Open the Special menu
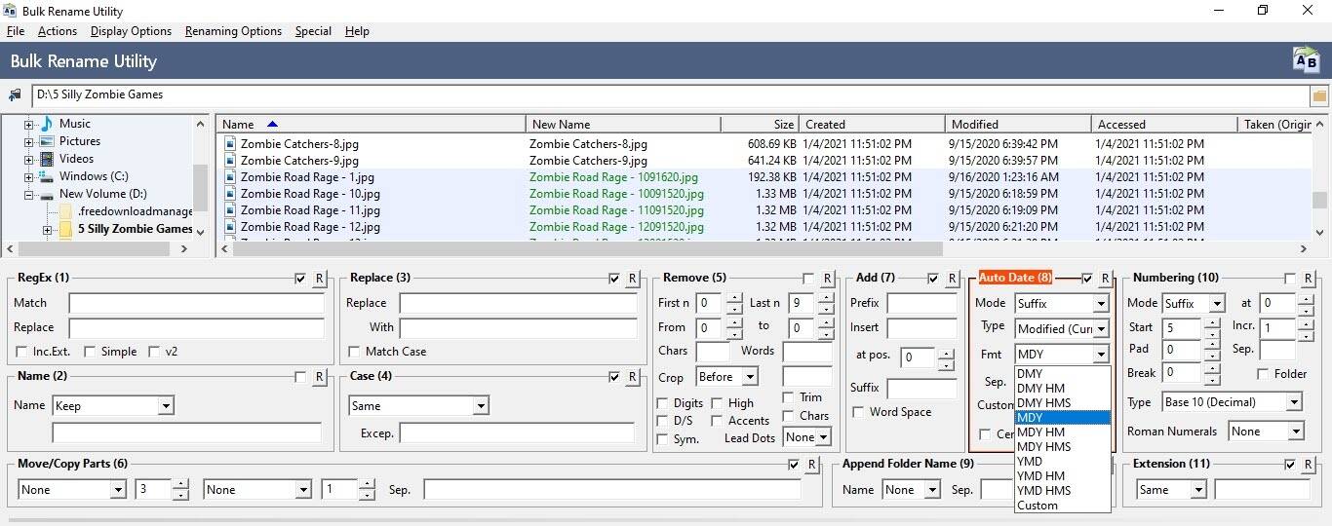 (x=313, y=31)
